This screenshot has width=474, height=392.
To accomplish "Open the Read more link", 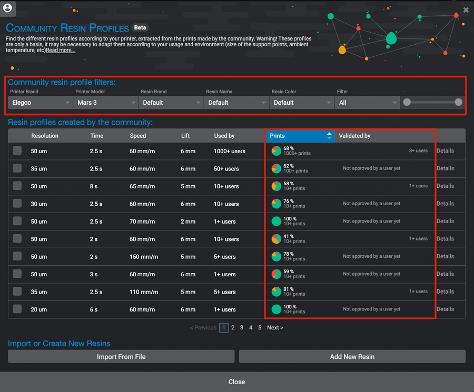I will pyautogui.click(x=61, y=51).
